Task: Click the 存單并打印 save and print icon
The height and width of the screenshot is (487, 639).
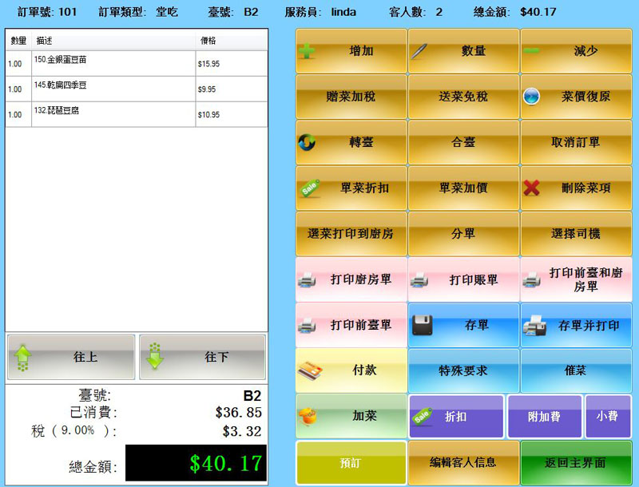Action: (534, 326)
